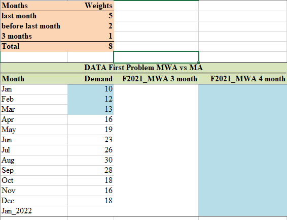
Task: Select the demand cell in the Apr row
Action: click(x=91, y=120)
